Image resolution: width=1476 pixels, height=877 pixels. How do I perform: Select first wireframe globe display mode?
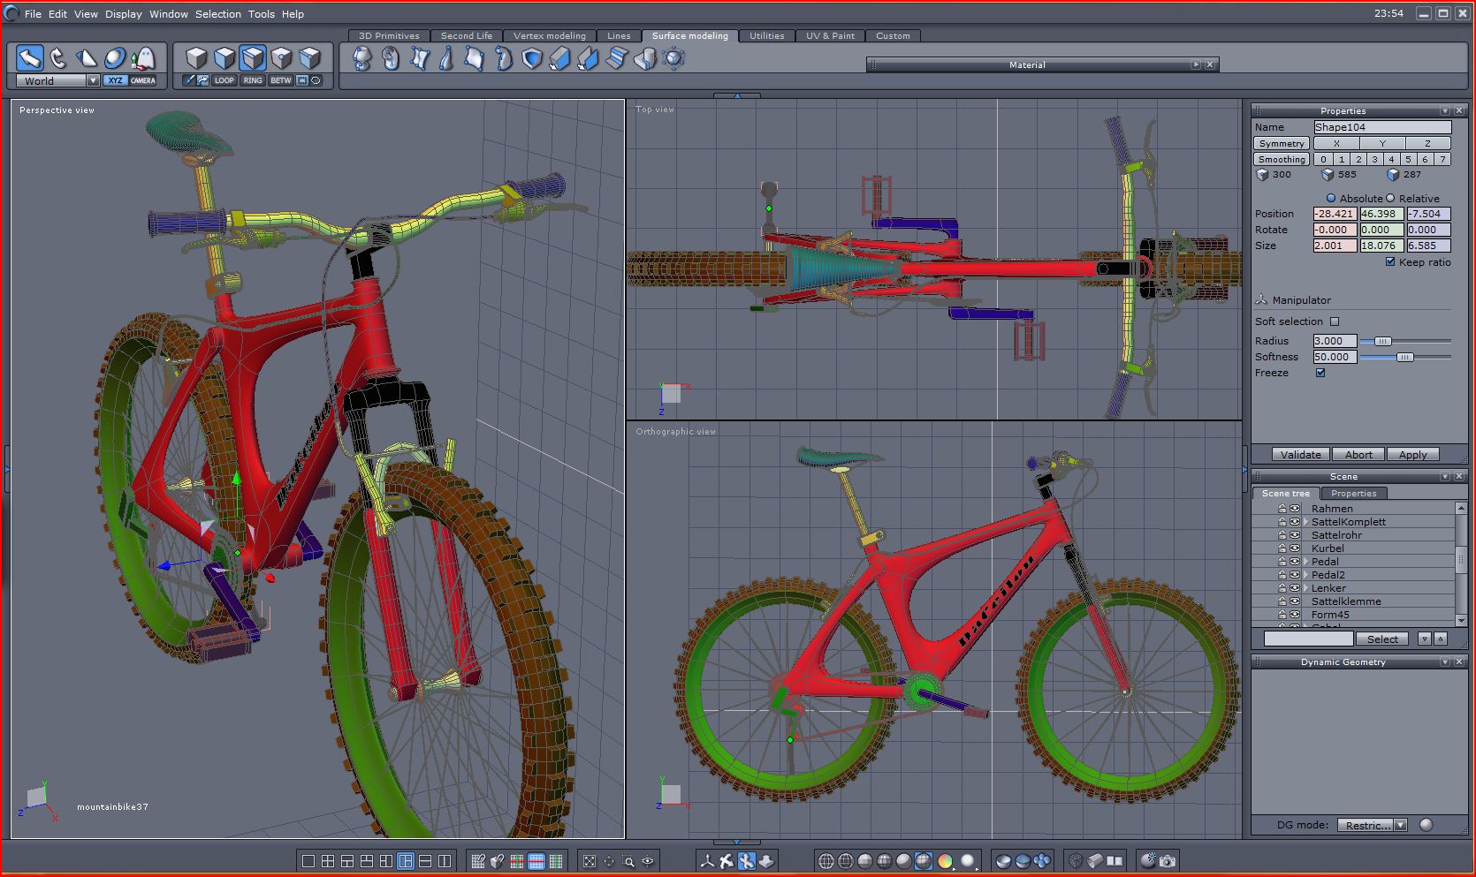coord(826,861)
